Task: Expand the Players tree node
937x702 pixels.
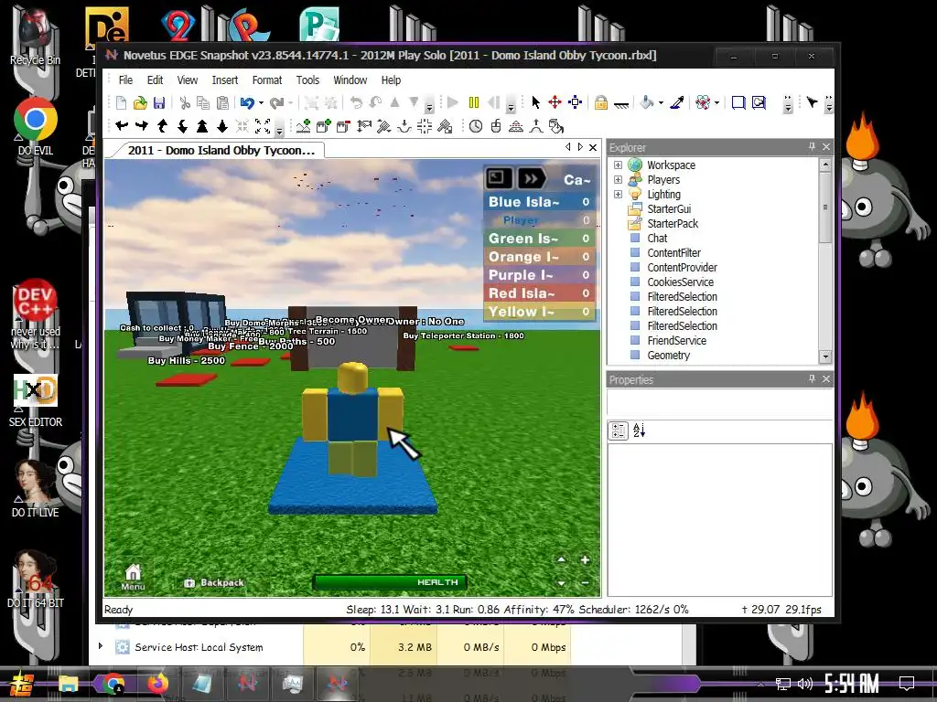Action: click(x=618, y=180)
